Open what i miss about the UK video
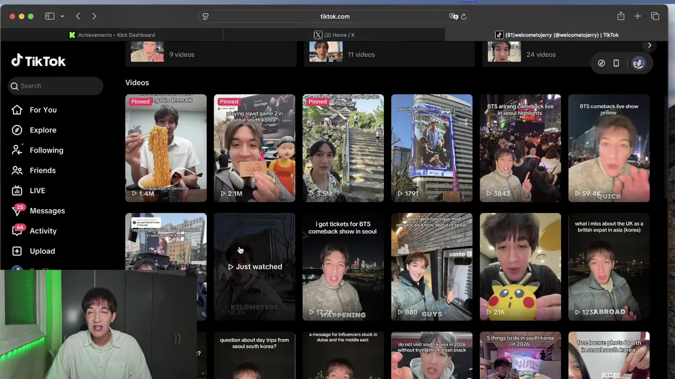Image resolution: width=675 pixels, height=379 pixels. (609, 267)
